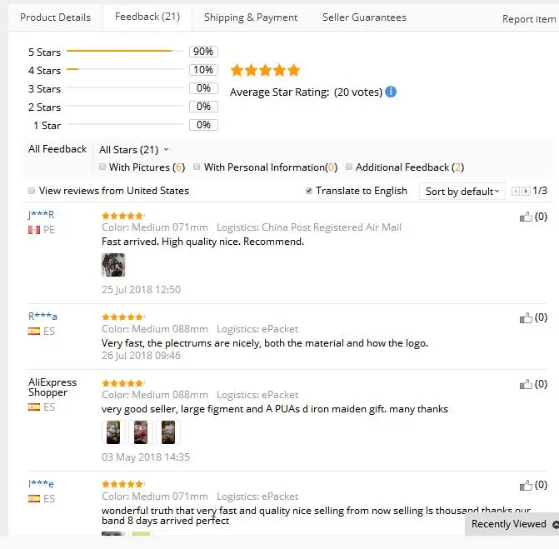559x549 pixels.
Task: Open the Shipping & Payment tab
Action: [250, 17]
